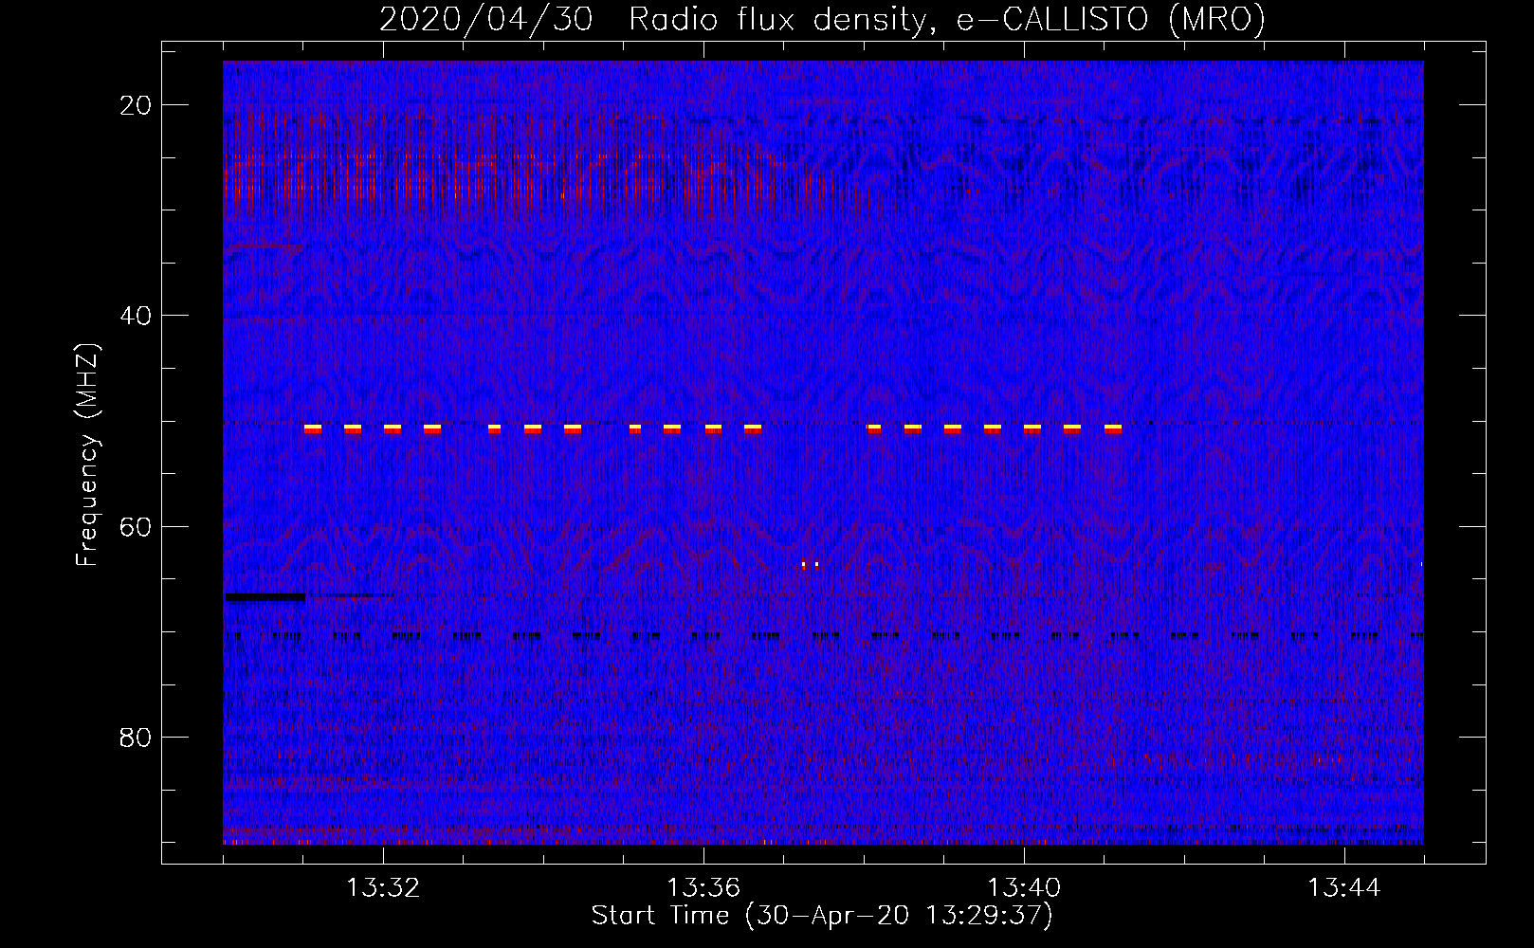Click the 'Start Time (30-Apr-20 13:29:37)' label
The image size is (1534, 948).
[822, 916]
